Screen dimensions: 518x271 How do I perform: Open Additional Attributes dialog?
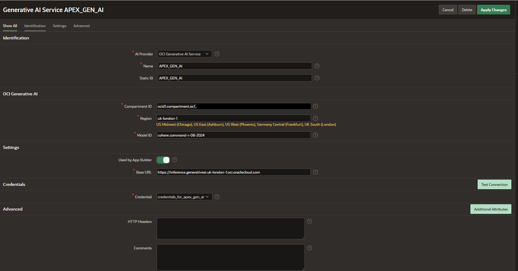pyautogui.click(x=491, y=209)
